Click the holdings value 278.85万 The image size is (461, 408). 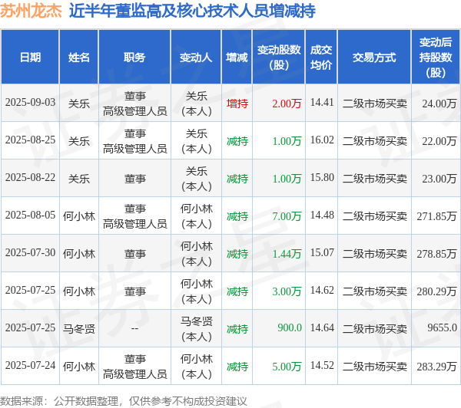(436, 254)
